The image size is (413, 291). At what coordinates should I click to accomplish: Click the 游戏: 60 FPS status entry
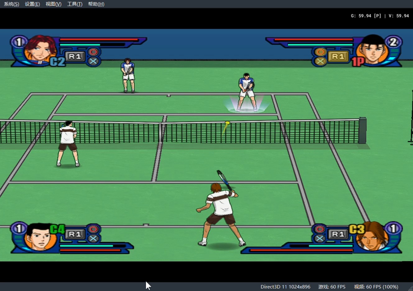point(332,287)
